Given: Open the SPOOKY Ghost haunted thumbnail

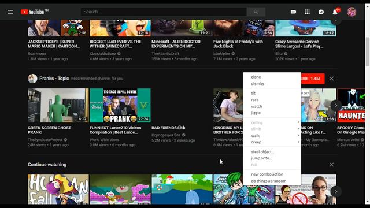Looking at the screenshot, I should pyautogui.click(x=351, y=105).
